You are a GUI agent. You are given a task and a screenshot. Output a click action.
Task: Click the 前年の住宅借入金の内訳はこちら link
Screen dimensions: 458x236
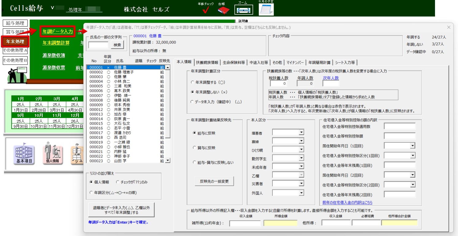[347, 202]
